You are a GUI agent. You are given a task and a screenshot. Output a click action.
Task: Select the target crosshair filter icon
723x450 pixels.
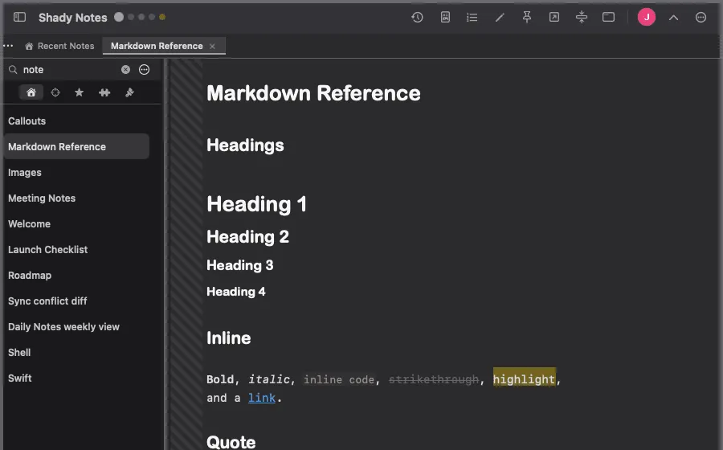pyautogui.click(x=55, y=92)
